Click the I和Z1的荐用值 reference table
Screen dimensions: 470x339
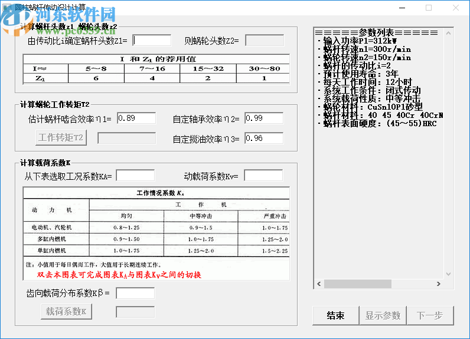(x=156, y=69)
